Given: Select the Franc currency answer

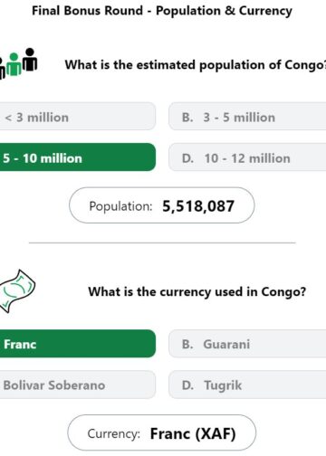Looking at the screenshot, I should point(78,344).
